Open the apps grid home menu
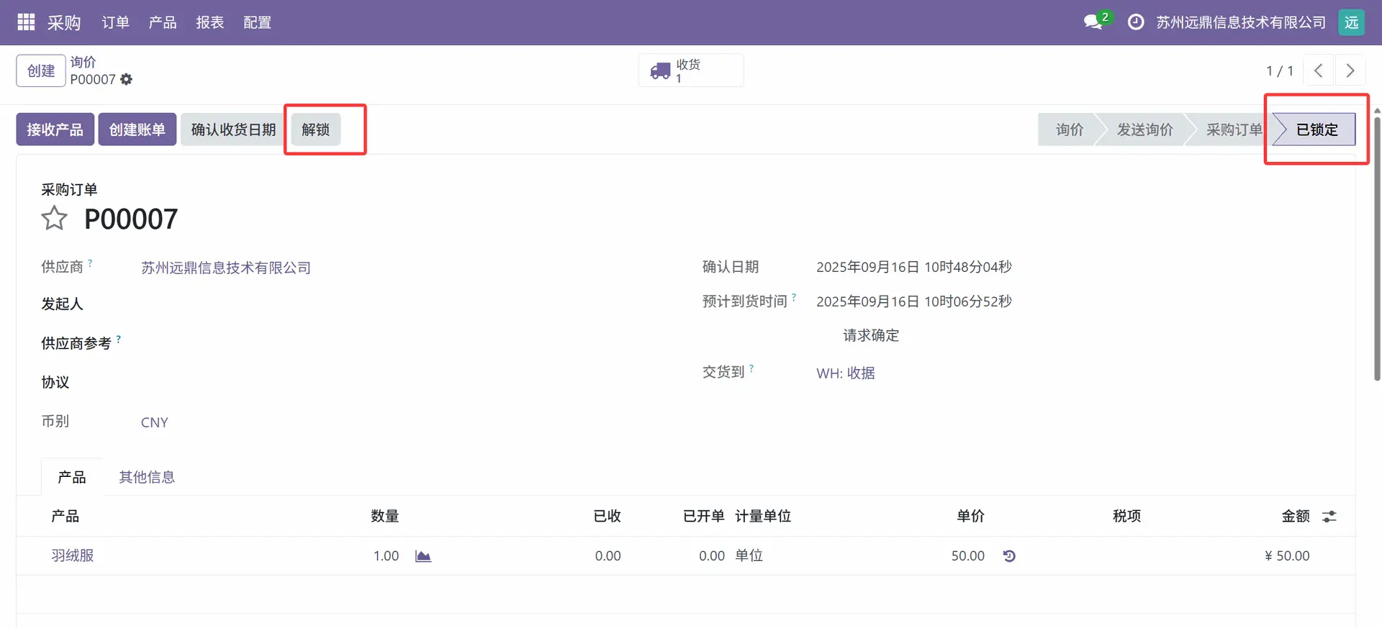 tap(26, 22)
